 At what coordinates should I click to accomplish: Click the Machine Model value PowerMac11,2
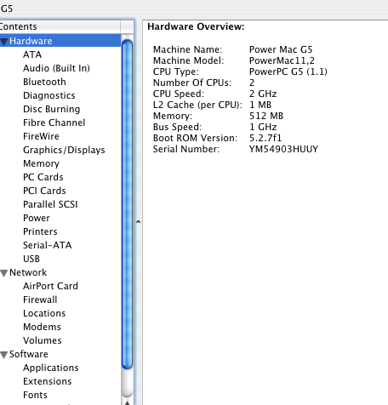[x=282, y=60]
